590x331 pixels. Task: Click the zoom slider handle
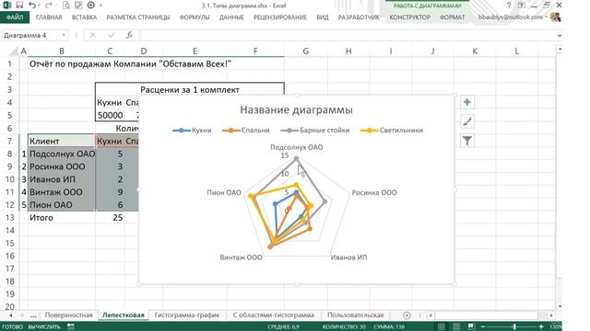[x=514, y=327]
